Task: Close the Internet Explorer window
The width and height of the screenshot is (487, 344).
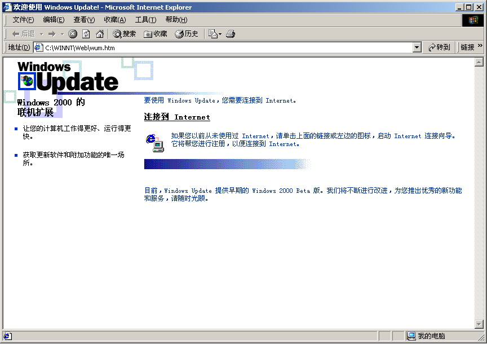Action: pos(479,7)
